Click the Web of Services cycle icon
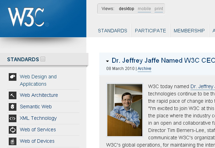The width and height of the screenshot is (215, 148). [x=13, y=130]
